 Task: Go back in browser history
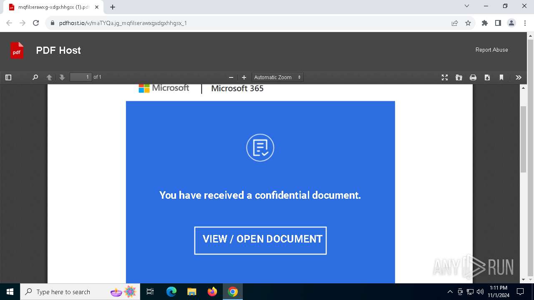[9, 23]
